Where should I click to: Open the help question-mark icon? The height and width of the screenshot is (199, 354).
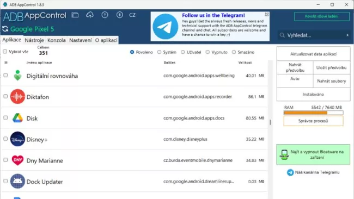click(105, 15)
